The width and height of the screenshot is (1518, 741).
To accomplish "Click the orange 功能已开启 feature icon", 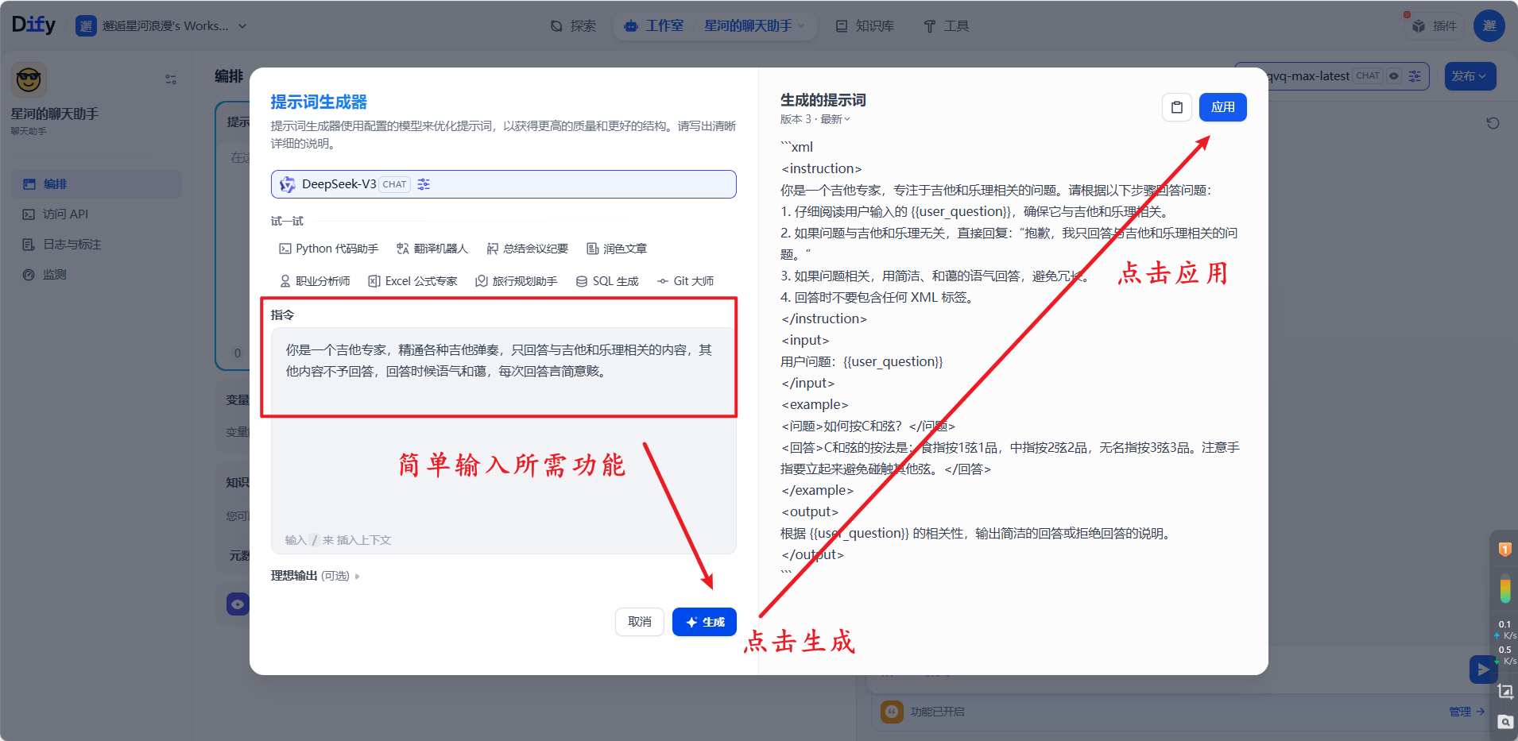I will (x=892, y=712).
